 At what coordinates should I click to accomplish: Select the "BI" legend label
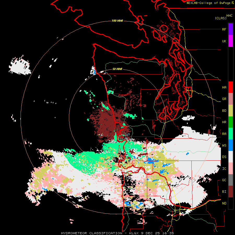tap(224, 192)
